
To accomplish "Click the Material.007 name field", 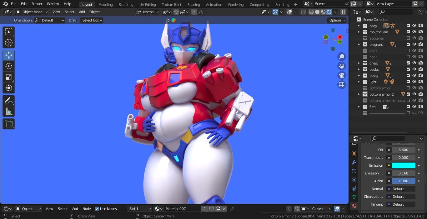I will (182, 209).
